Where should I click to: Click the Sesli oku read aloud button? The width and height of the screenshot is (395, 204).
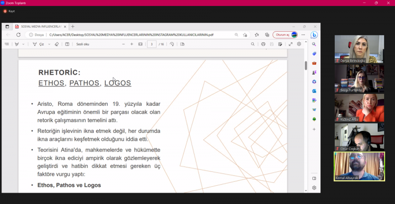click(82, 44)
